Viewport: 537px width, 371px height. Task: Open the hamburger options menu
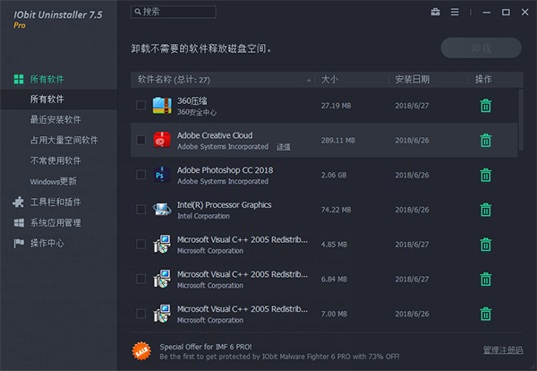click(x=455, y=12)
